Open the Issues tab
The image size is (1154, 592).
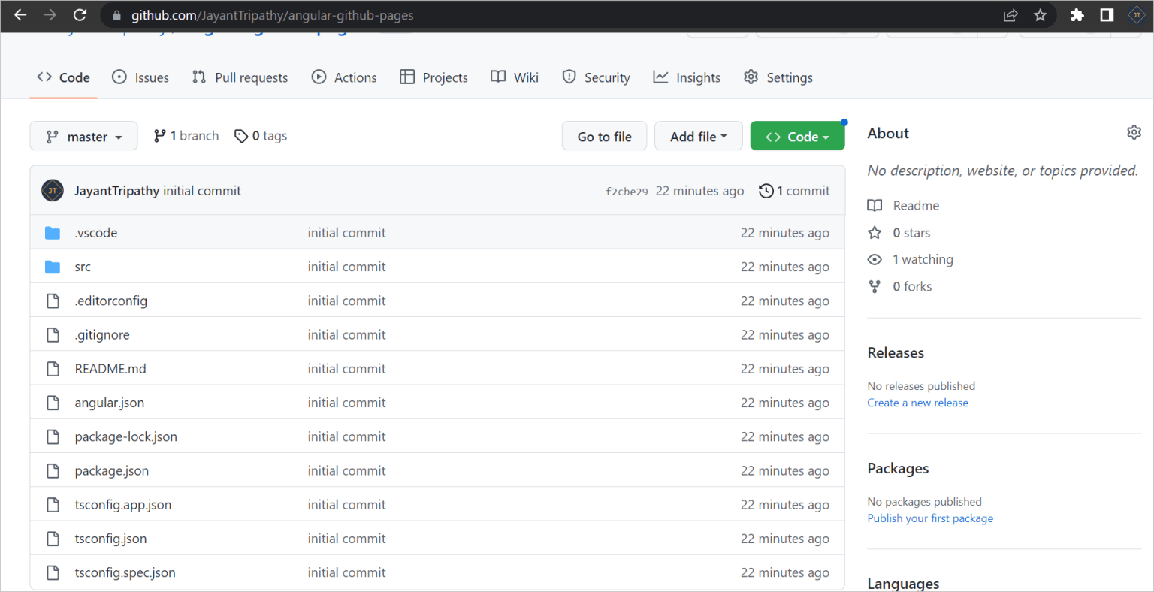140,77
